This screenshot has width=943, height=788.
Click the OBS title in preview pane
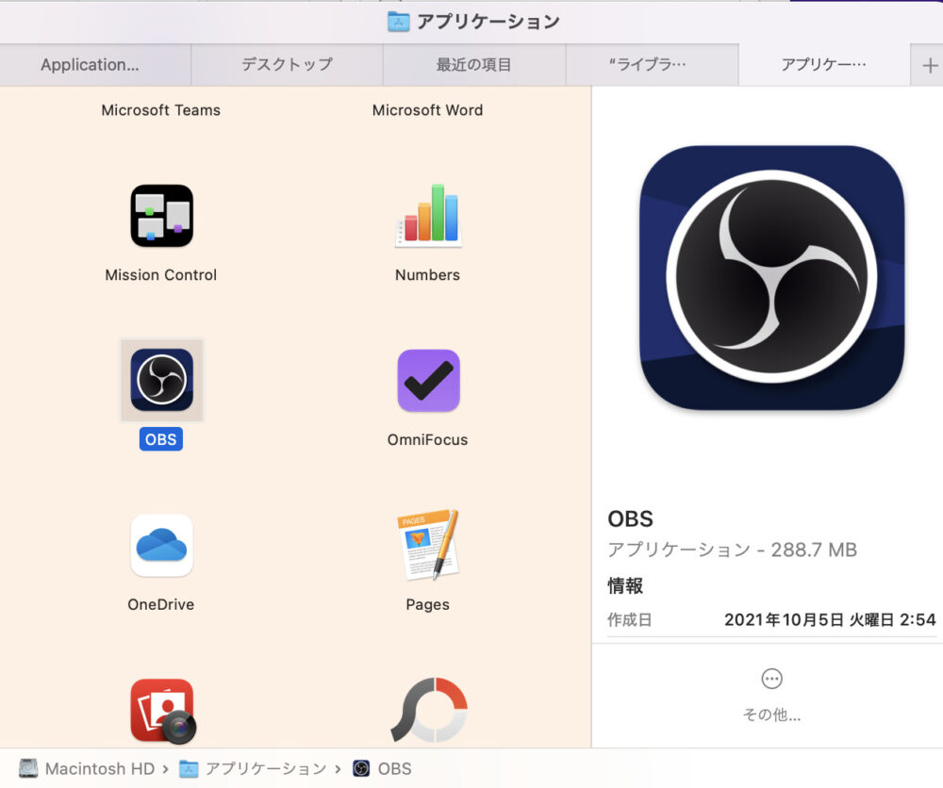(630, 518)
